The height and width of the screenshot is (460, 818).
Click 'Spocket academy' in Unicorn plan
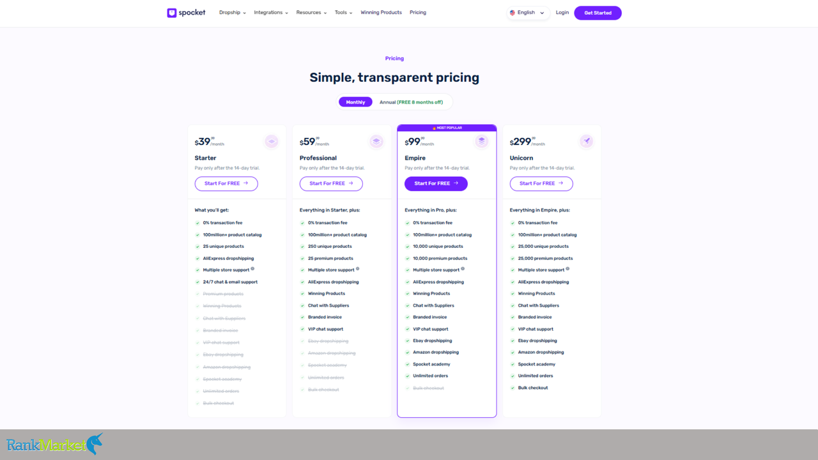(x=537, y=364)
